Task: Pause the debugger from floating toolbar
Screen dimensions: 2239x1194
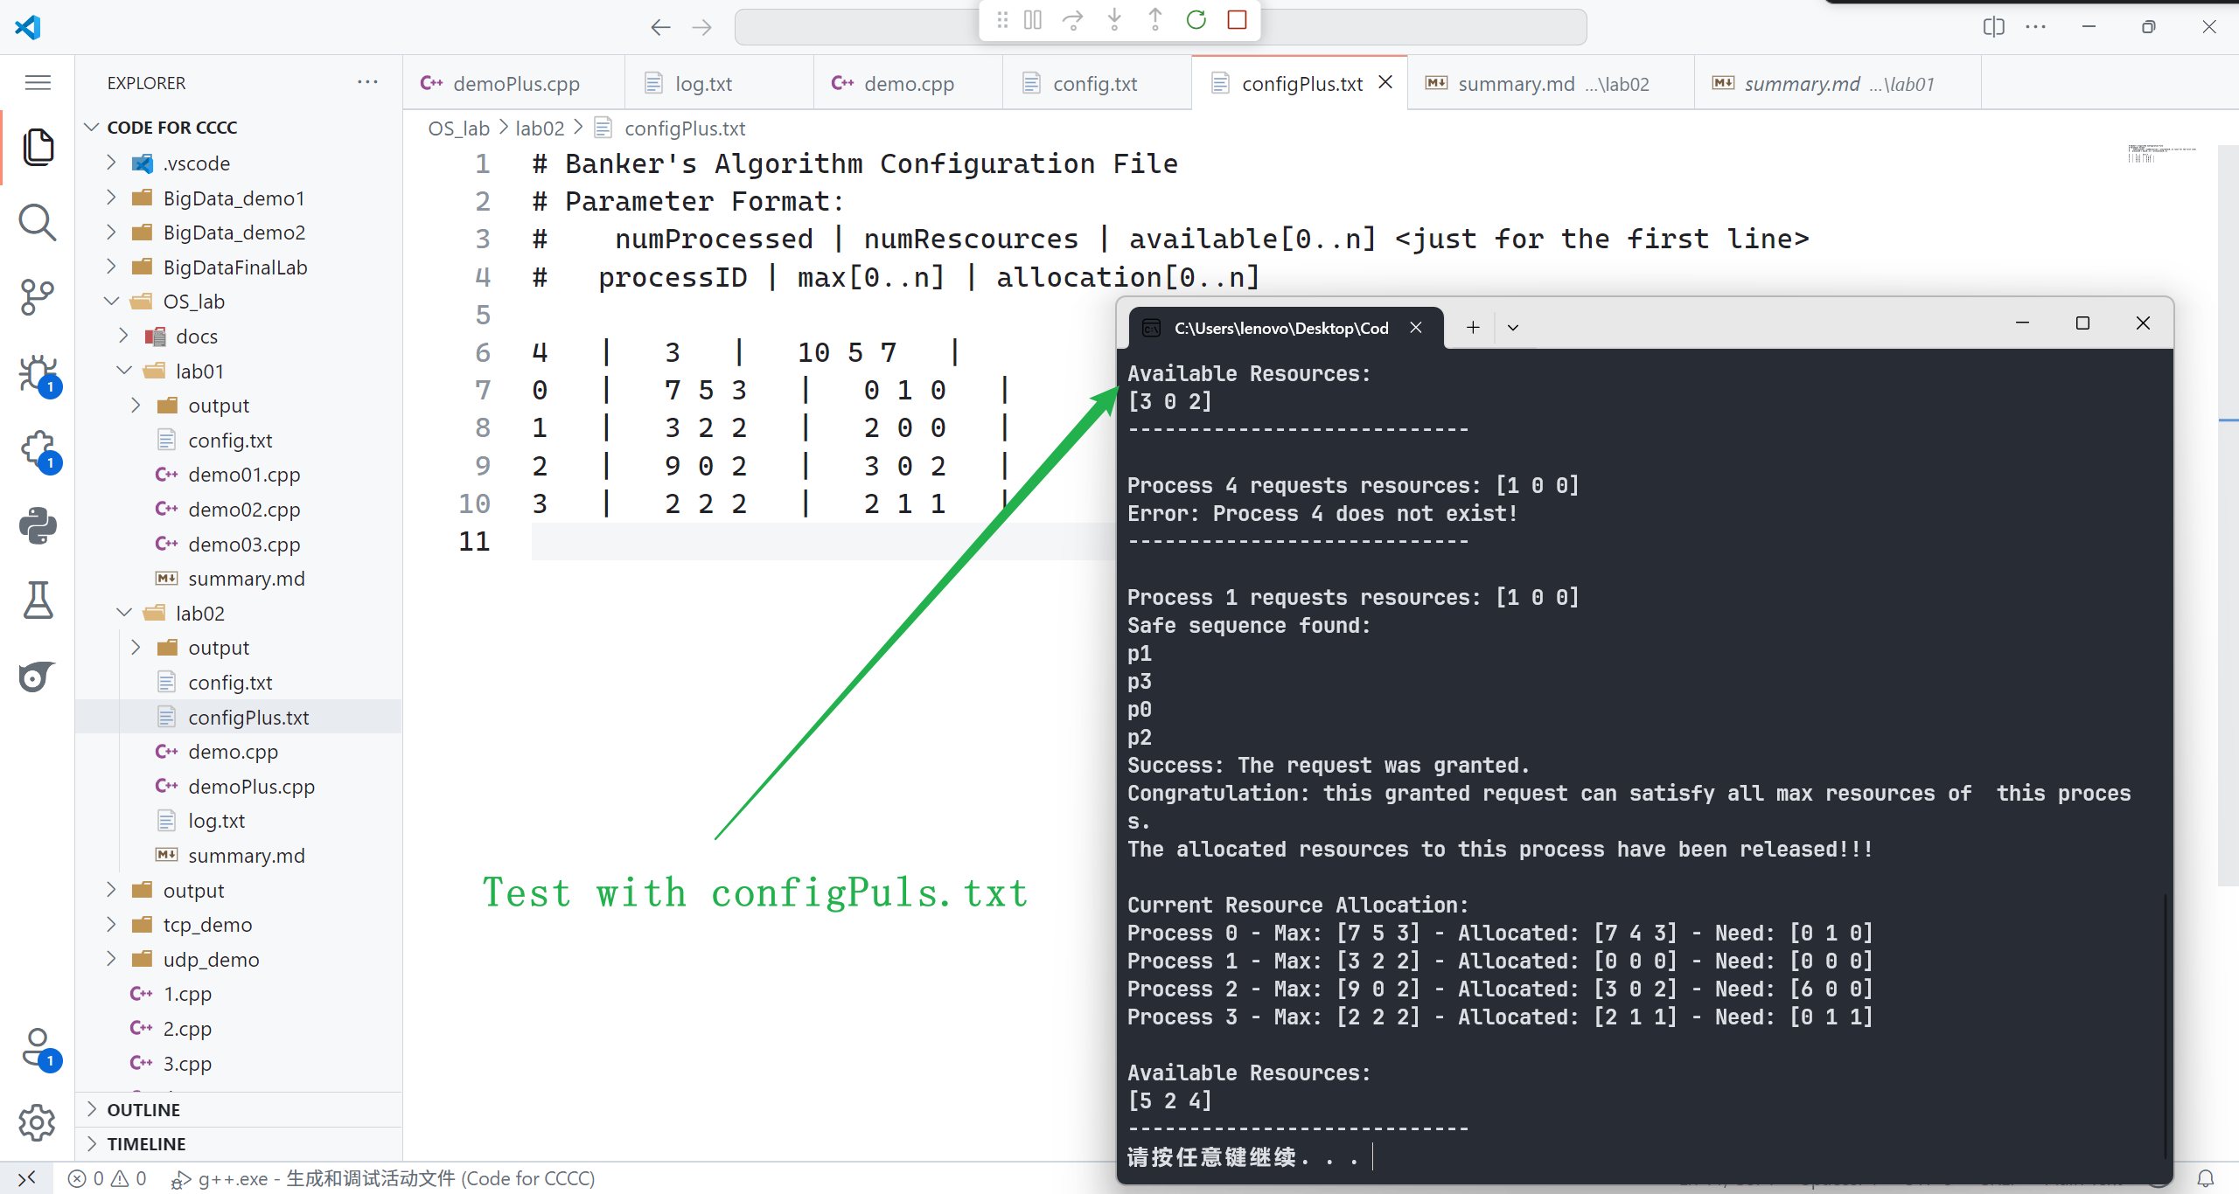Action: tap(1032, 20)
